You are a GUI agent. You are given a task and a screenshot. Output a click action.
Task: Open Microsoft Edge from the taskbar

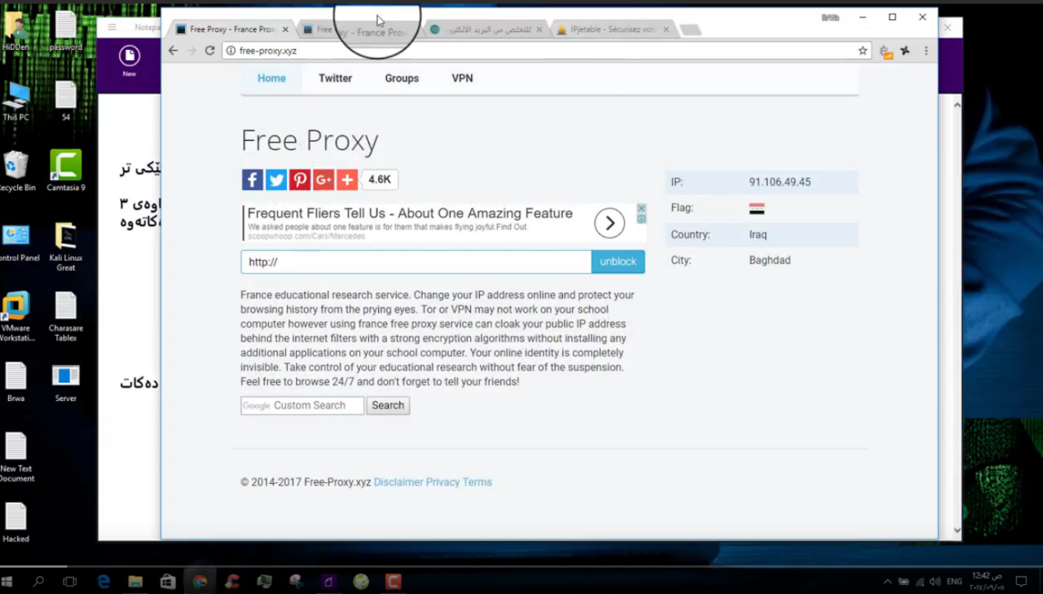pyautogui.click(x=103, y=582)
